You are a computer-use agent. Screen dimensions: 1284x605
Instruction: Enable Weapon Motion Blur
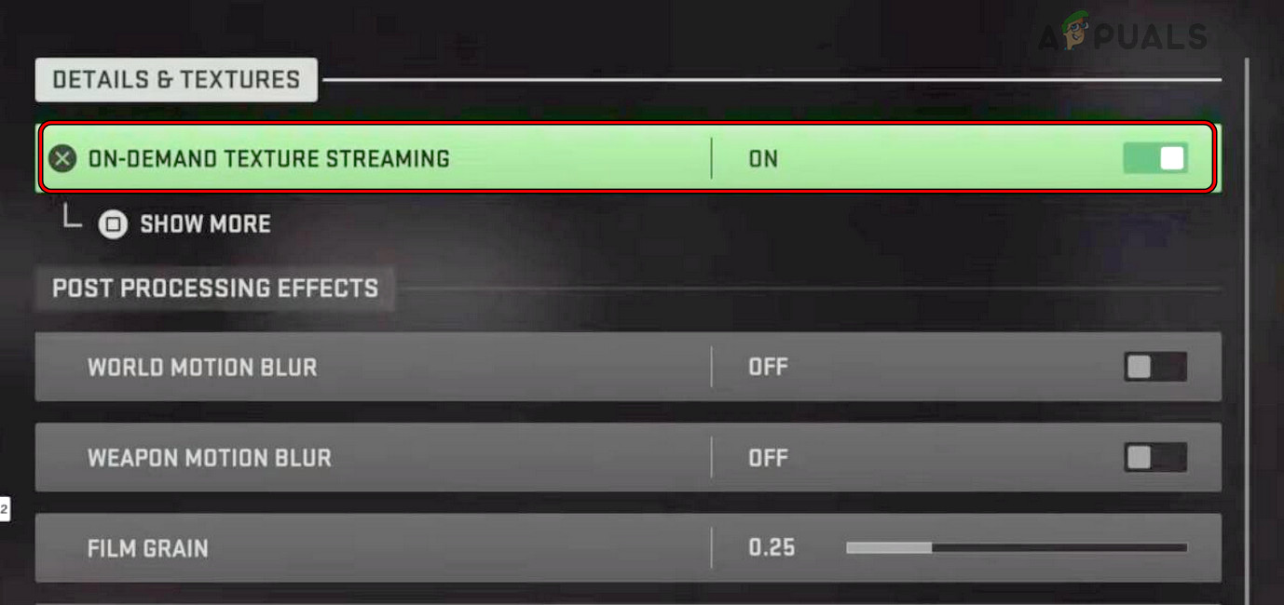(1154, 457)
